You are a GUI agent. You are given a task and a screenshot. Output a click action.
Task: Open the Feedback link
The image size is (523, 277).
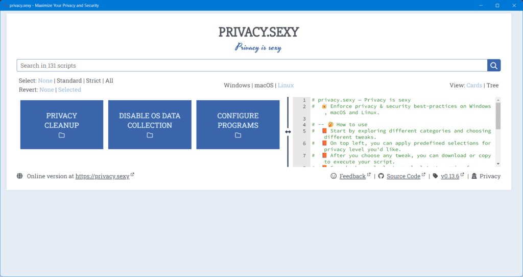click(x=352, y=176)
